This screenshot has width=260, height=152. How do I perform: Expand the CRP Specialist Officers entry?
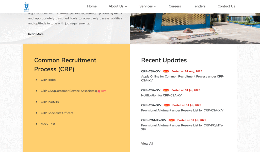[36, 113]
